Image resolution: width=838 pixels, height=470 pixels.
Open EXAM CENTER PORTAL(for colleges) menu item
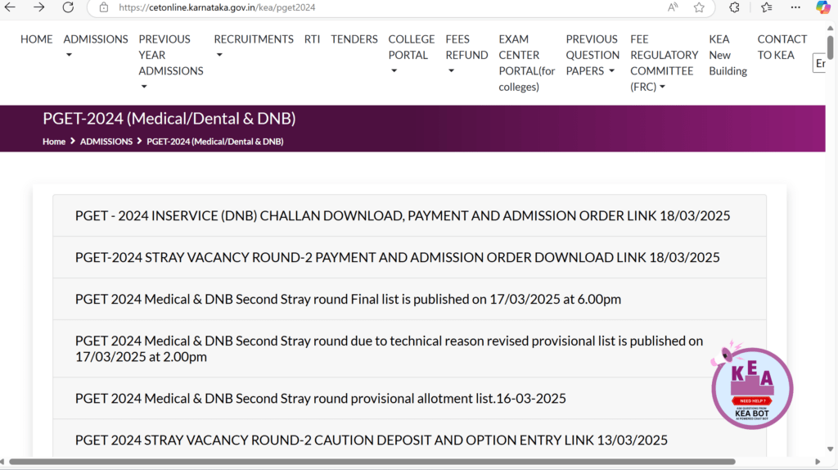(x=527, y=62)
